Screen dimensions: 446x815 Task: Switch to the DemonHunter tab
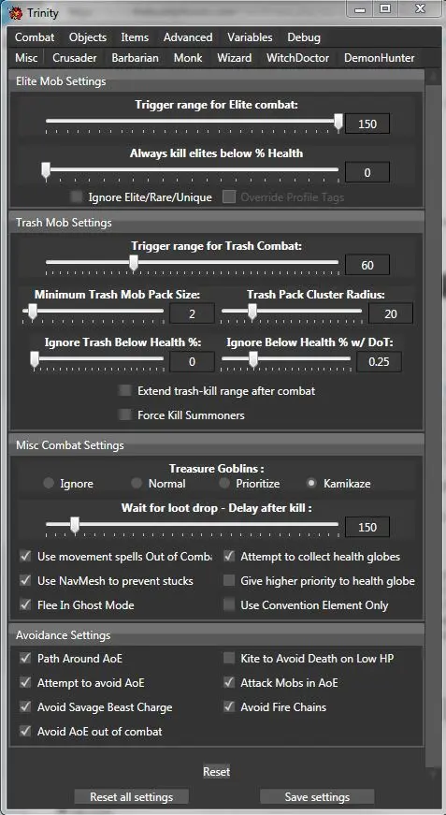tap(379, 58)
